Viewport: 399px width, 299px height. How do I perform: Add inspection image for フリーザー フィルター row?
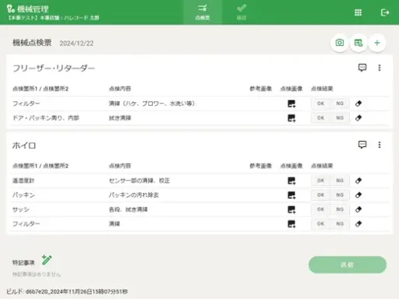[291, 104]
